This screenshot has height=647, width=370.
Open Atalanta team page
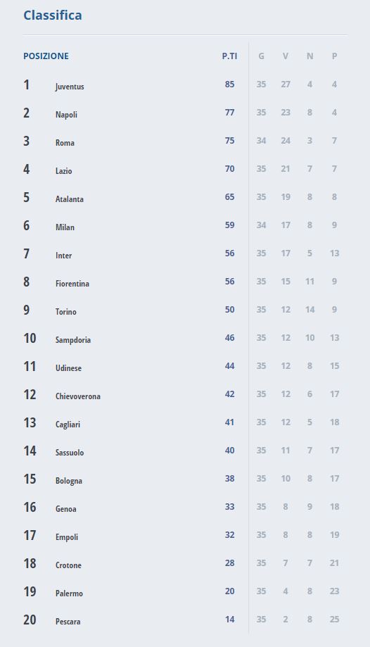[x=70, y=199]
